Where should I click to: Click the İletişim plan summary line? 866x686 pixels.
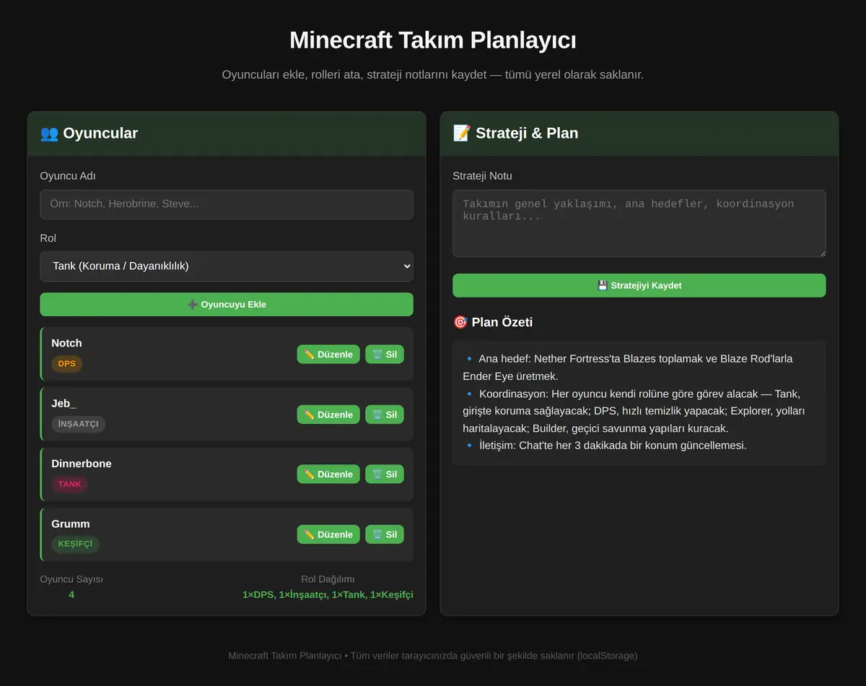tap(605, 445)
